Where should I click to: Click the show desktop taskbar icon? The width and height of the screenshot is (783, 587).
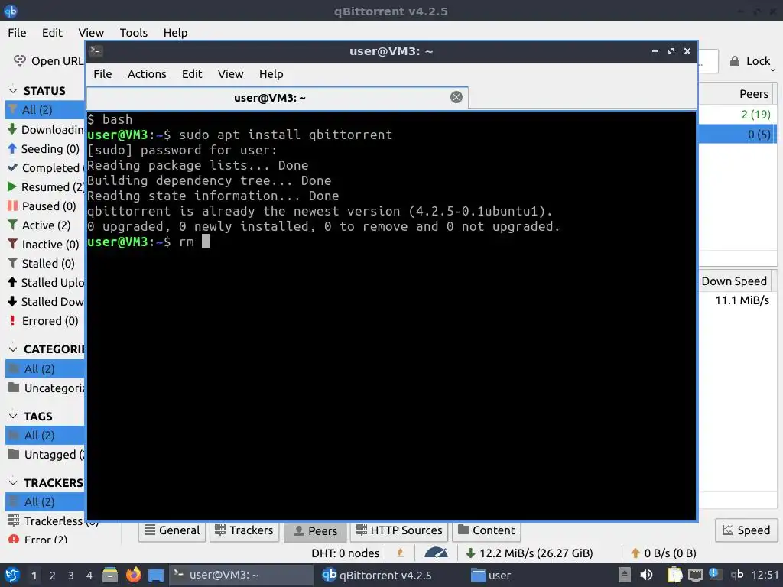[156, 576]
